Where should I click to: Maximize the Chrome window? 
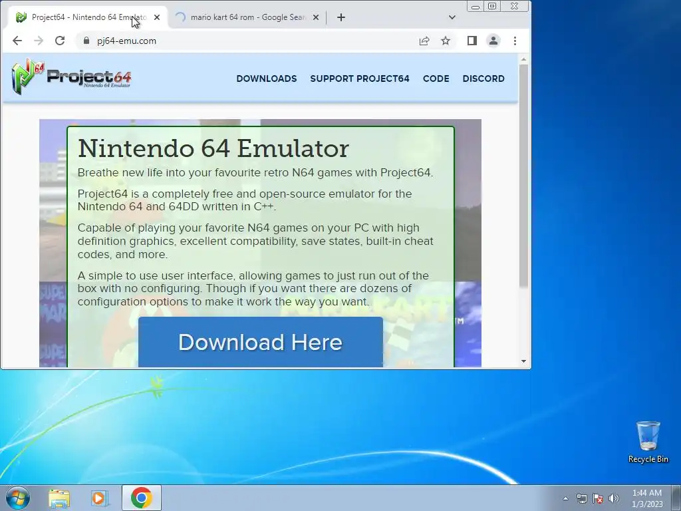492,6
